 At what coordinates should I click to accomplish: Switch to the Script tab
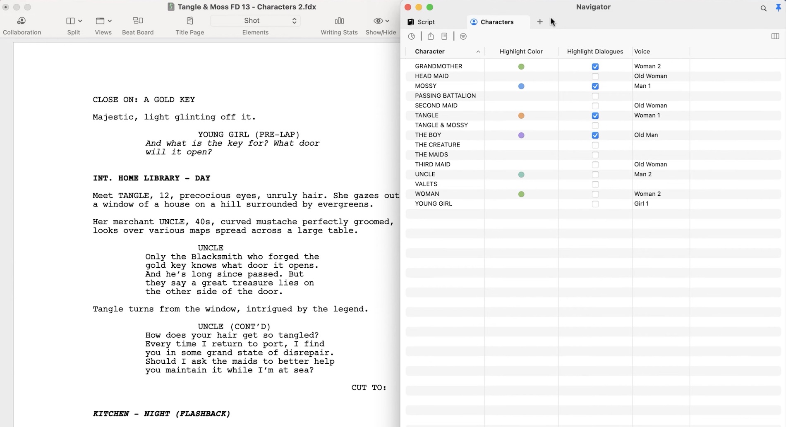pyautogui.click(x=426, y=22)
